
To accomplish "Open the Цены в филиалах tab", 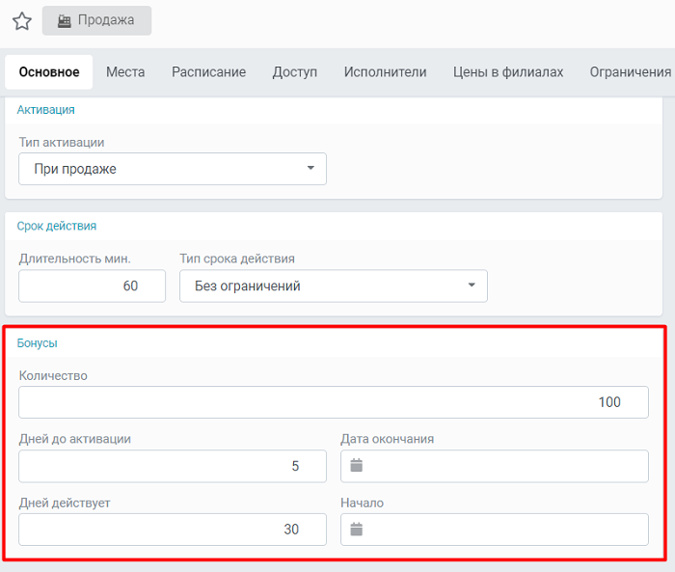I will tap(508, 72).
